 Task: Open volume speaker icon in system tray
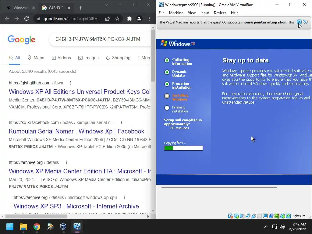[282, 227]
